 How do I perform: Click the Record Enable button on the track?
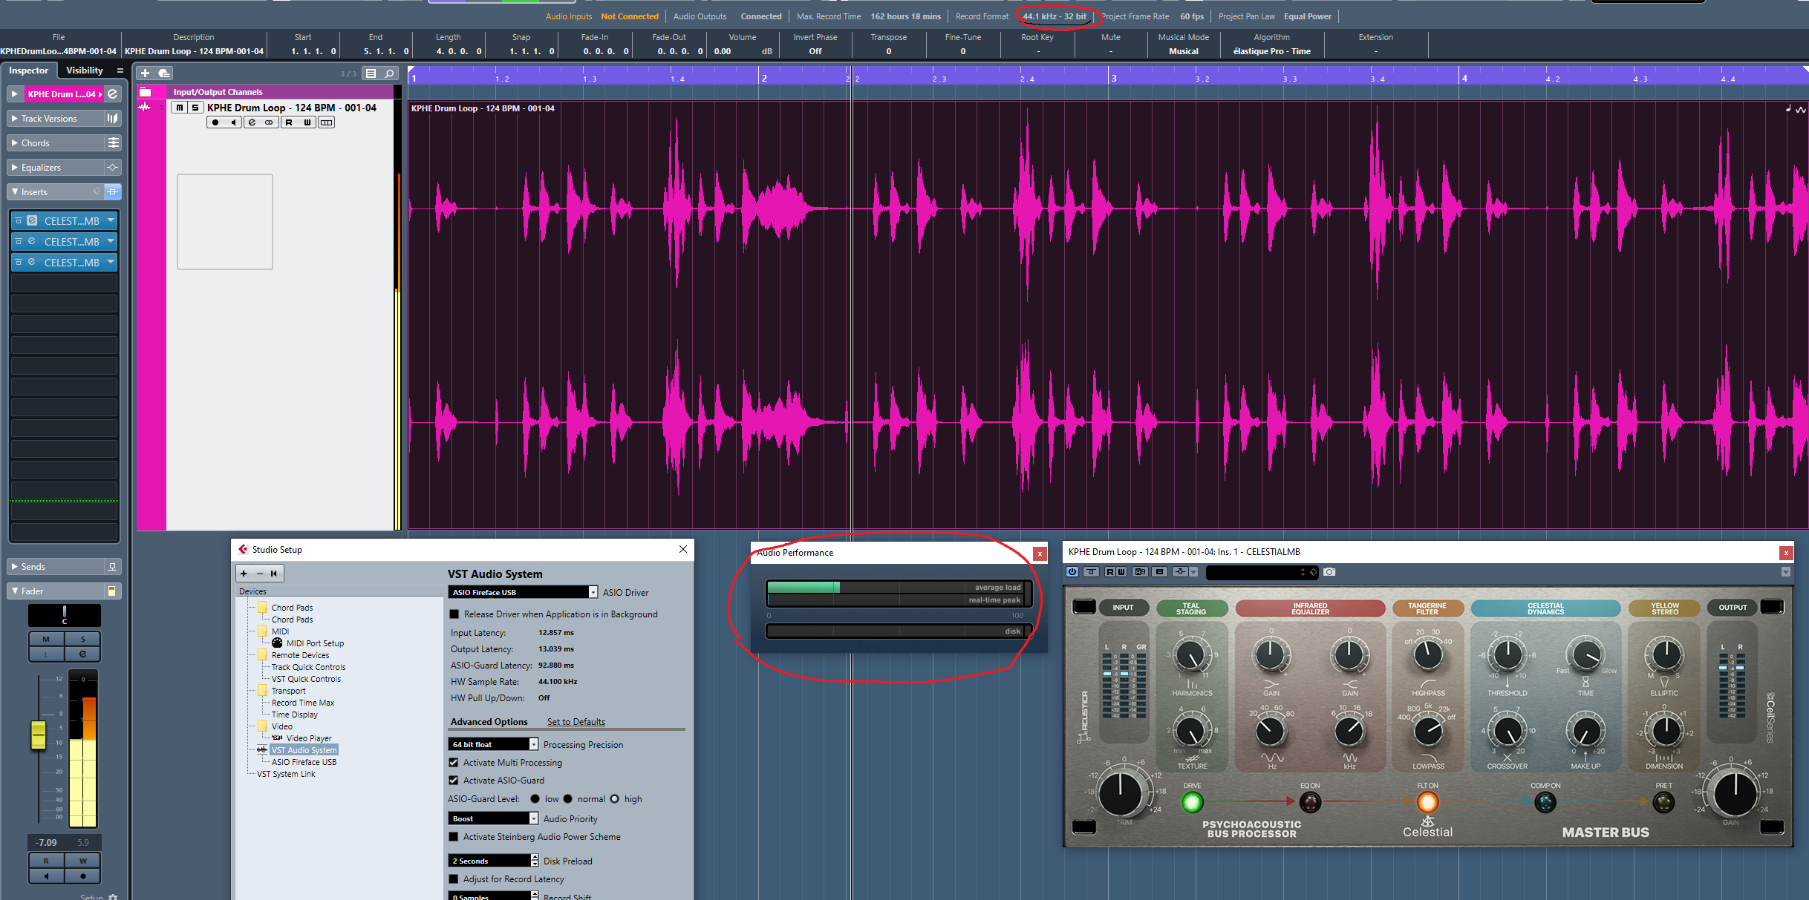pyautogui.click(x=215, y=122)
